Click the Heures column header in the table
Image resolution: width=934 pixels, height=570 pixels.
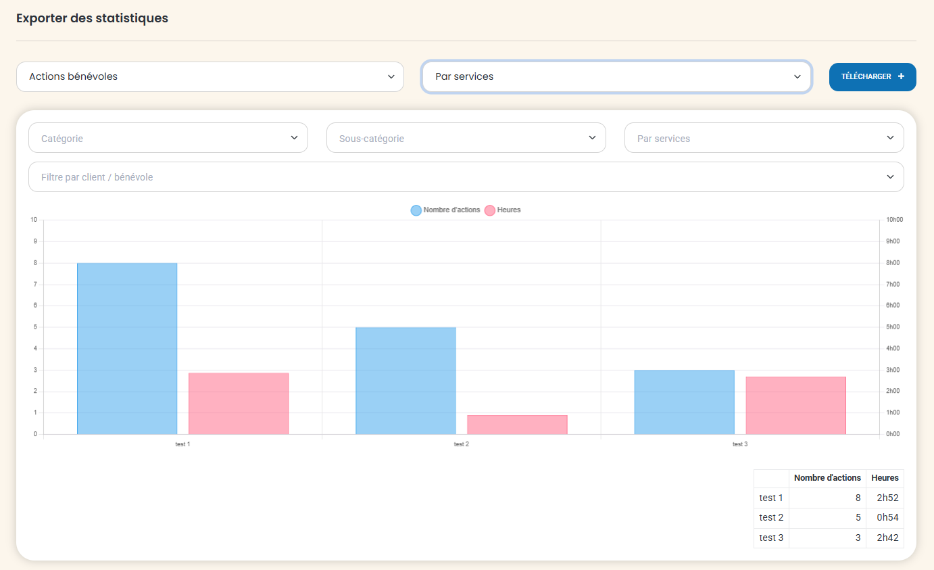(885, 478)
